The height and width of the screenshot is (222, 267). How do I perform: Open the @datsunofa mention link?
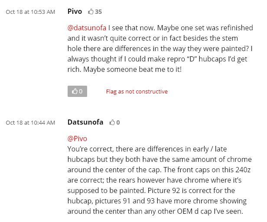click(x=87, y=28)
